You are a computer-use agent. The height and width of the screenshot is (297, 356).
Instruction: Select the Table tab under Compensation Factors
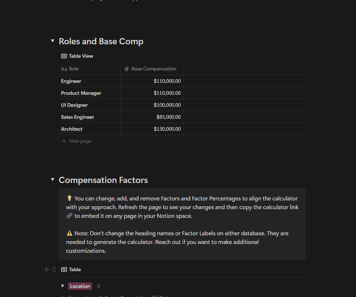75,269
